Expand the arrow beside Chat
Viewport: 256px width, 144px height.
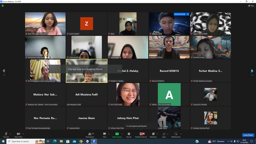(109, 134)
